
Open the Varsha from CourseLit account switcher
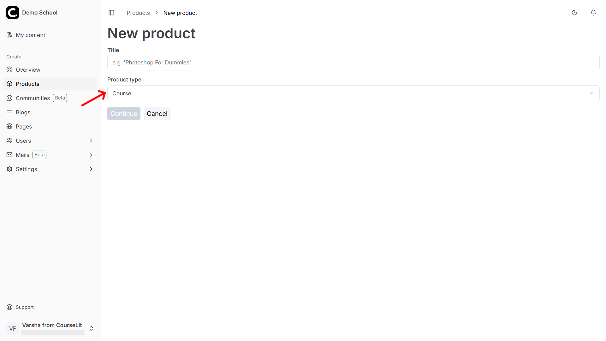(91, 328)
